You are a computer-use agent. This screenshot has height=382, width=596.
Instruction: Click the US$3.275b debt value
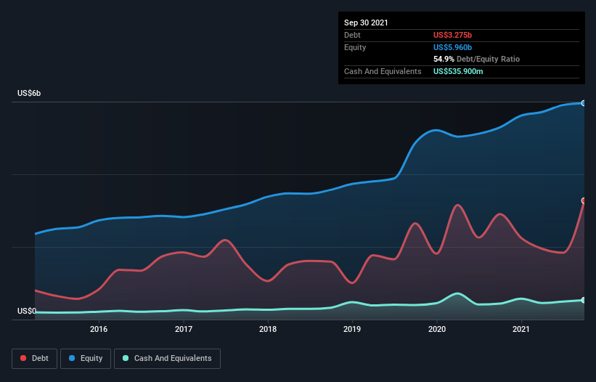[x=452, y=35]
